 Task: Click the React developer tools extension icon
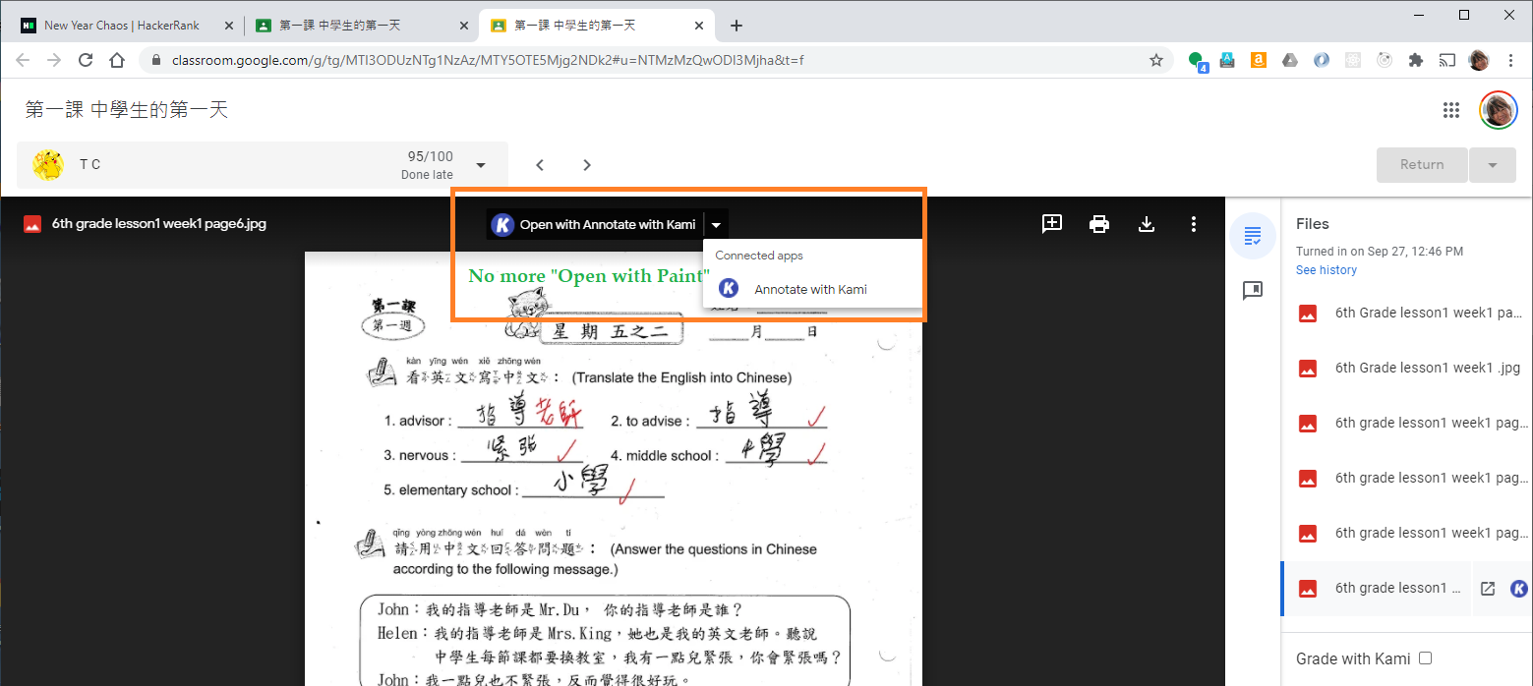pyautogui.click(x=1352, y=60)
